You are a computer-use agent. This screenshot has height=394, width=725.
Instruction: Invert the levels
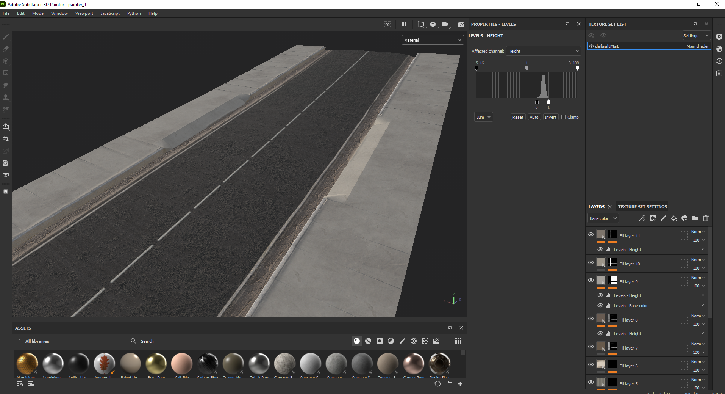550,117
